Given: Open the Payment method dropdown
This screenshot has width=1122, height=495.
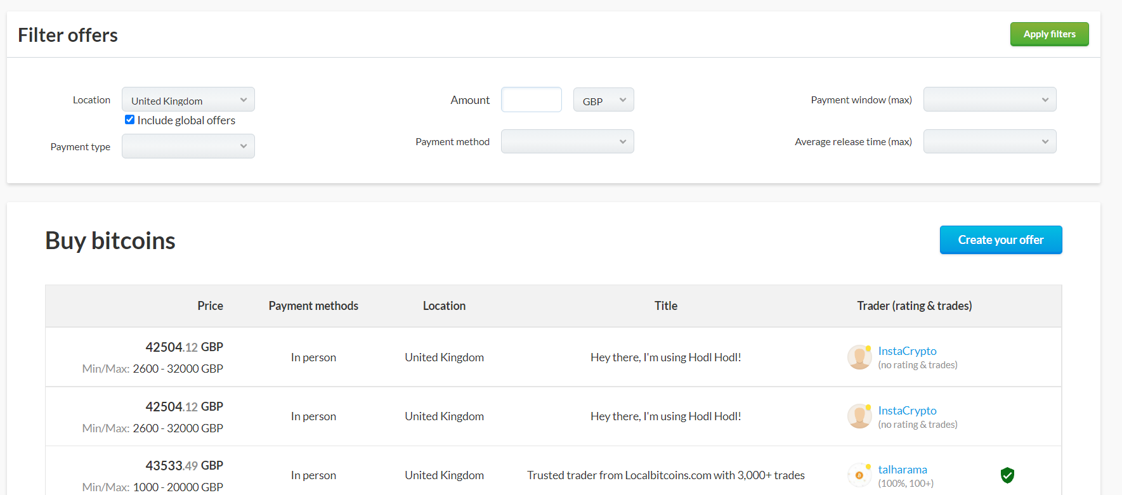Looking at the screenshot, I should (567, 142).
